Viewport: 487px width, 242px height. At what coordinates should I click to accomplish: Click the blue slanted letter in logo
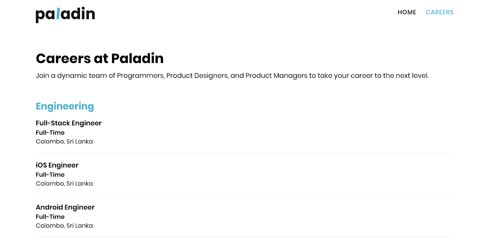click(58, 14)
